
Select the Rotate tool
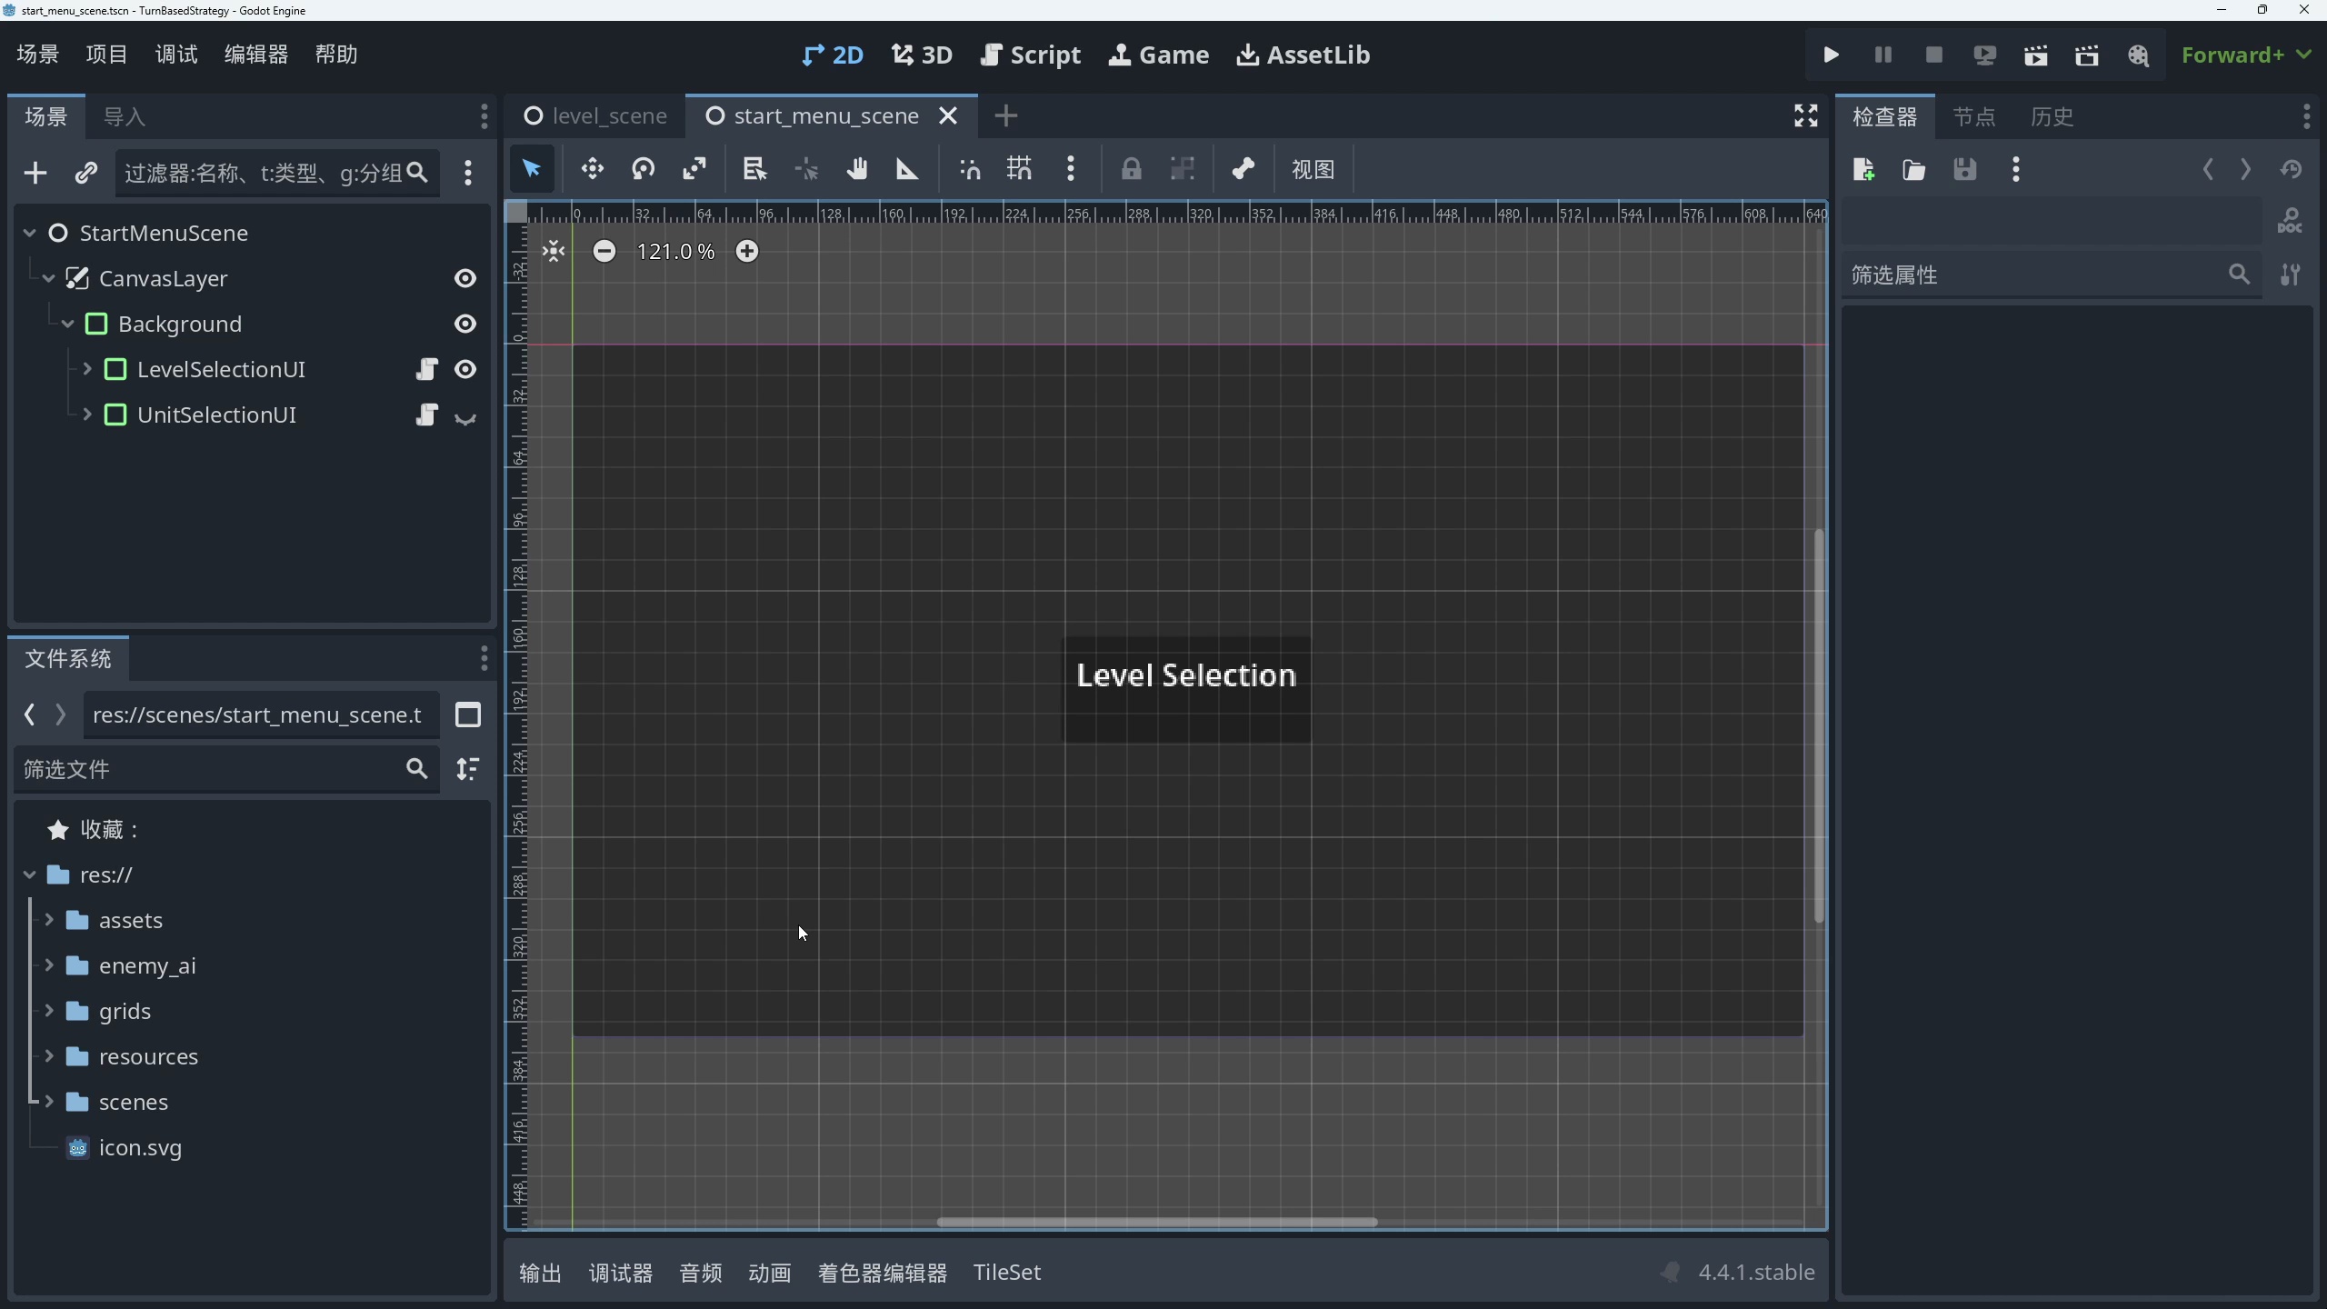[x=643, y=169]
